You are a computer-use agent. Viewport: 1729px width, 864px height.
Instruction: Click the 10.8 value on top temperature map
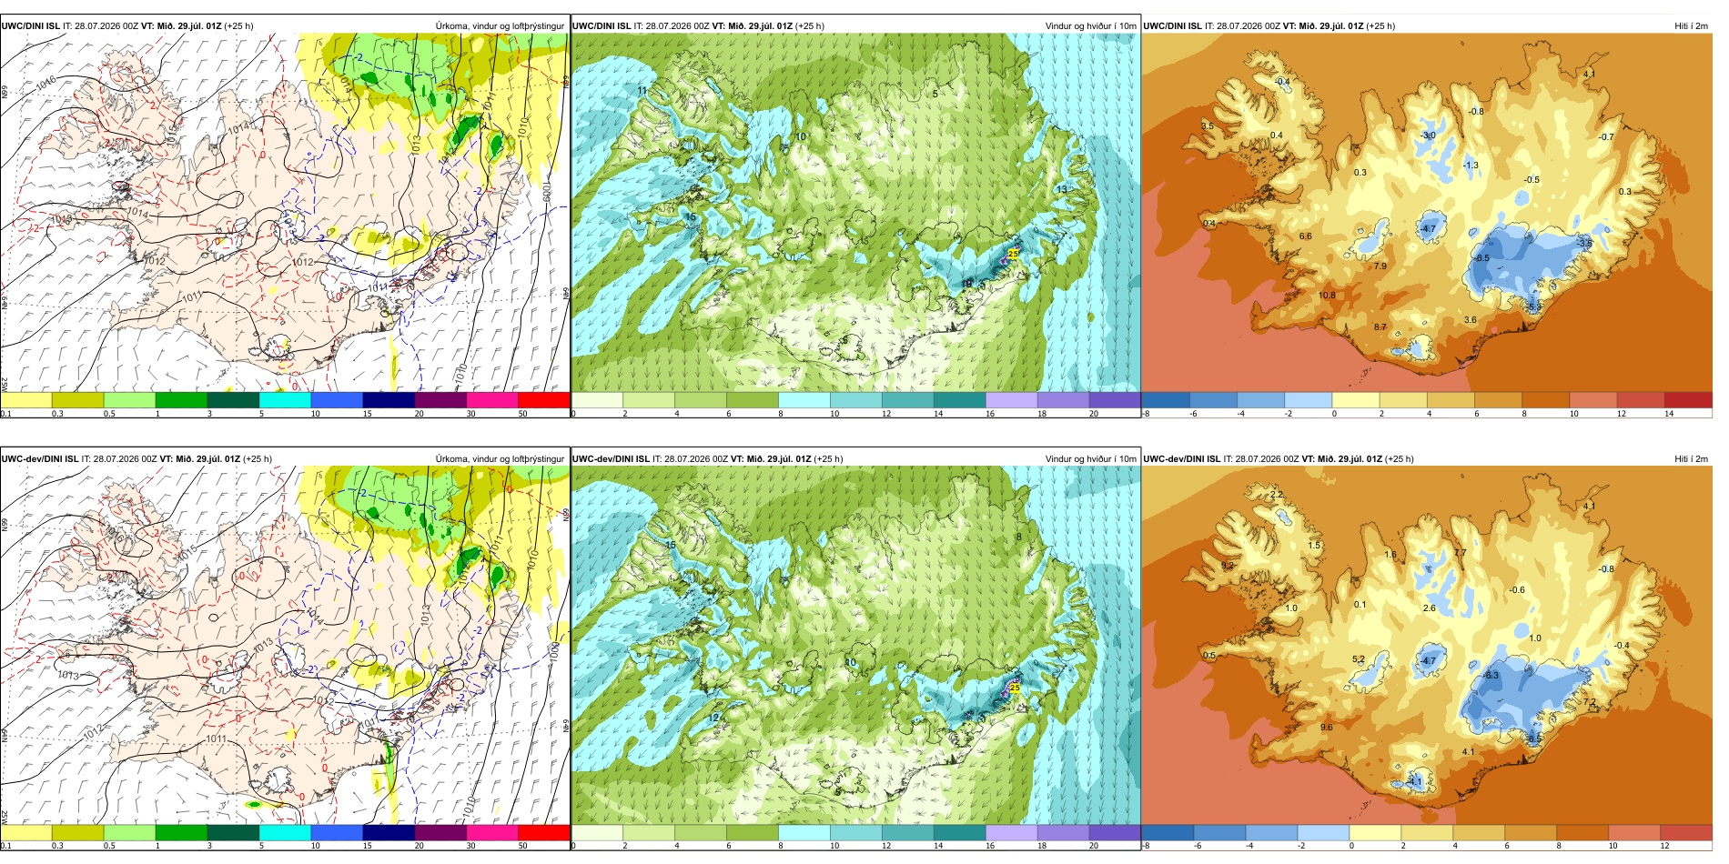point(1327,295)
